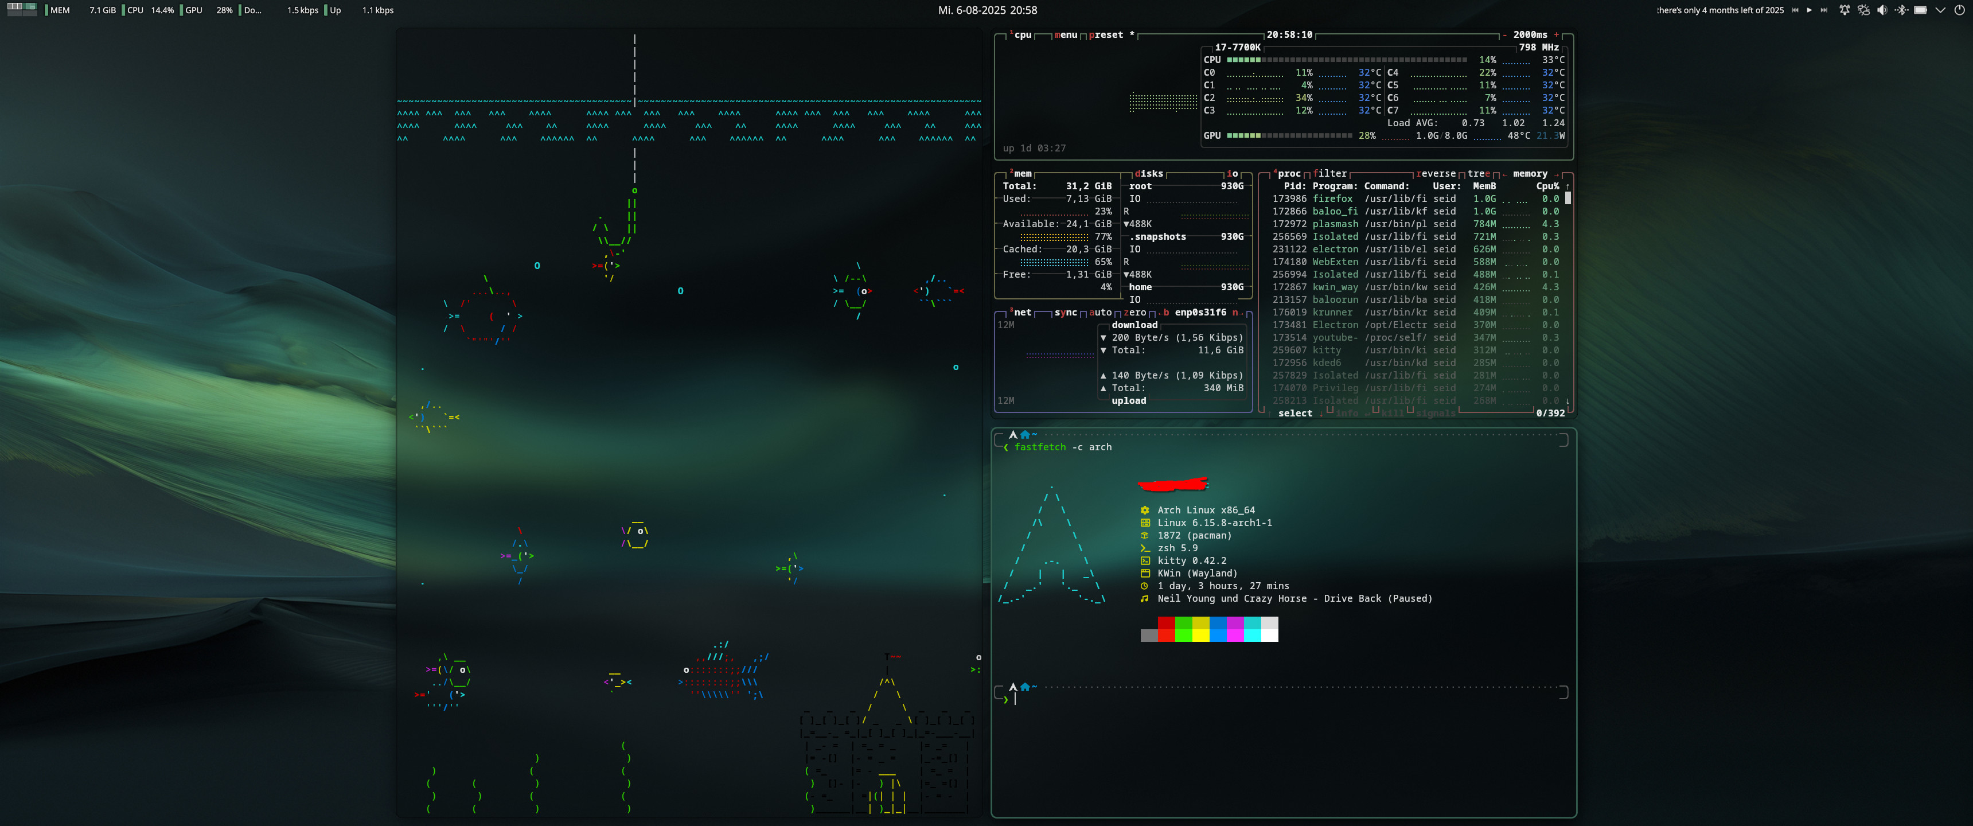1973x826 pixels.
Task: Click 'filter' in the proc box
Action: point(1329,173)
